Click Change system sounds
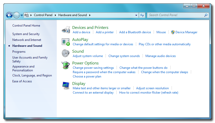 124,56
